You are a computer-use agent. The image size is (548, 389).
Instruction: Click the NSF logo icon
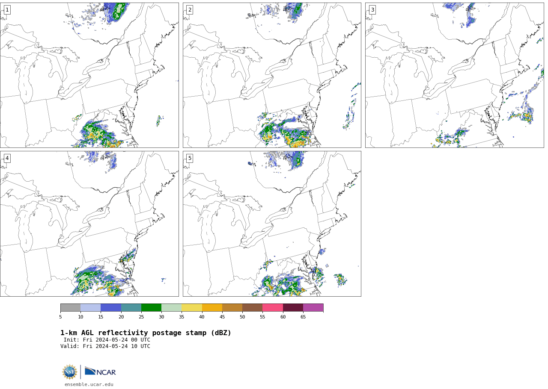[70, 372]
